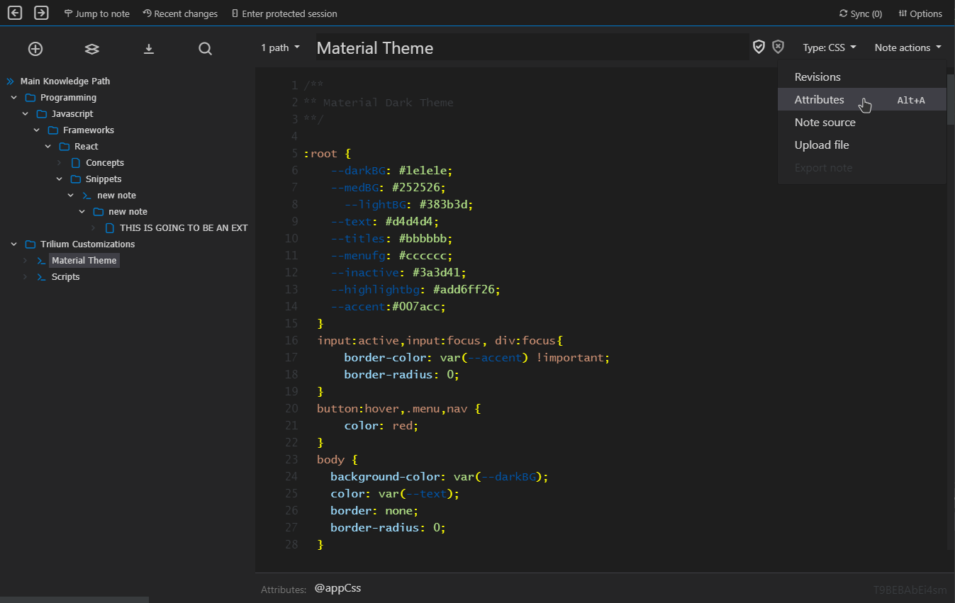Collapse the React folder

tap(48, 147)
